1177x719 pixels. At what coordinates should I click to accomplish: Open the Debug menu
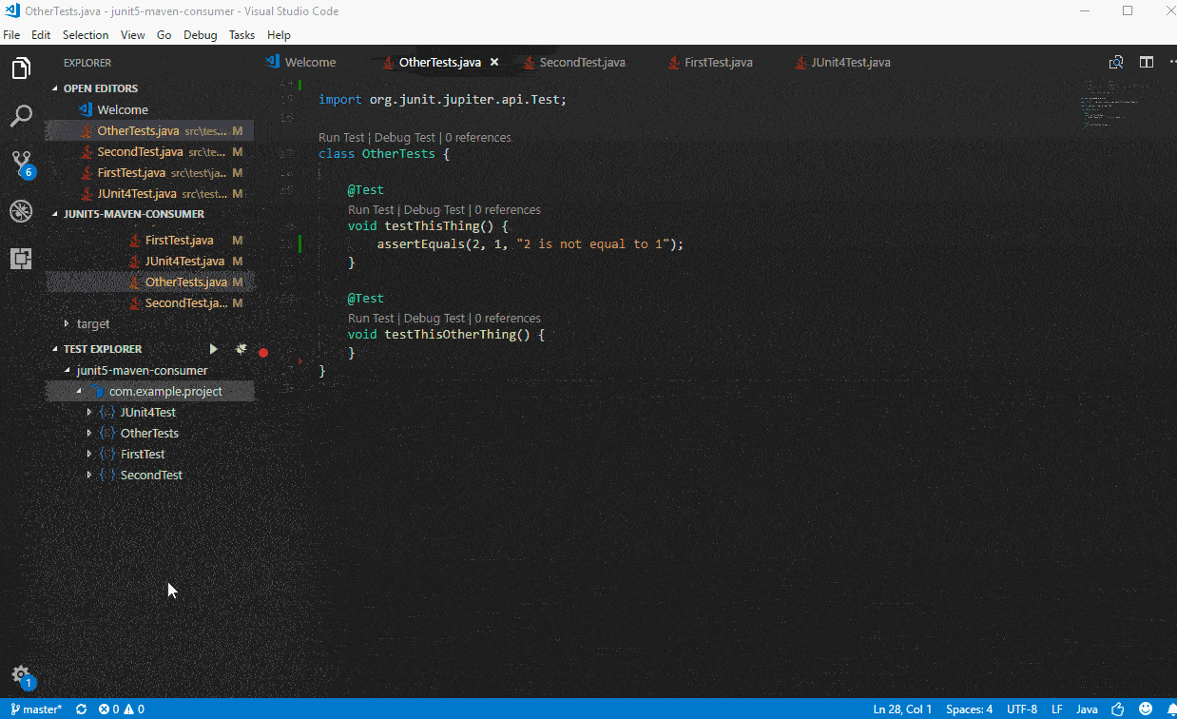(x=200, y=35)
